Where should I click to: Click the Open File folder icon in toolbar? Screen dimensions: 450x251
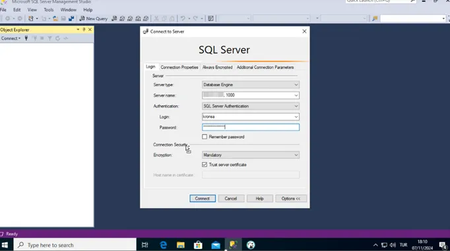(55, 18)
